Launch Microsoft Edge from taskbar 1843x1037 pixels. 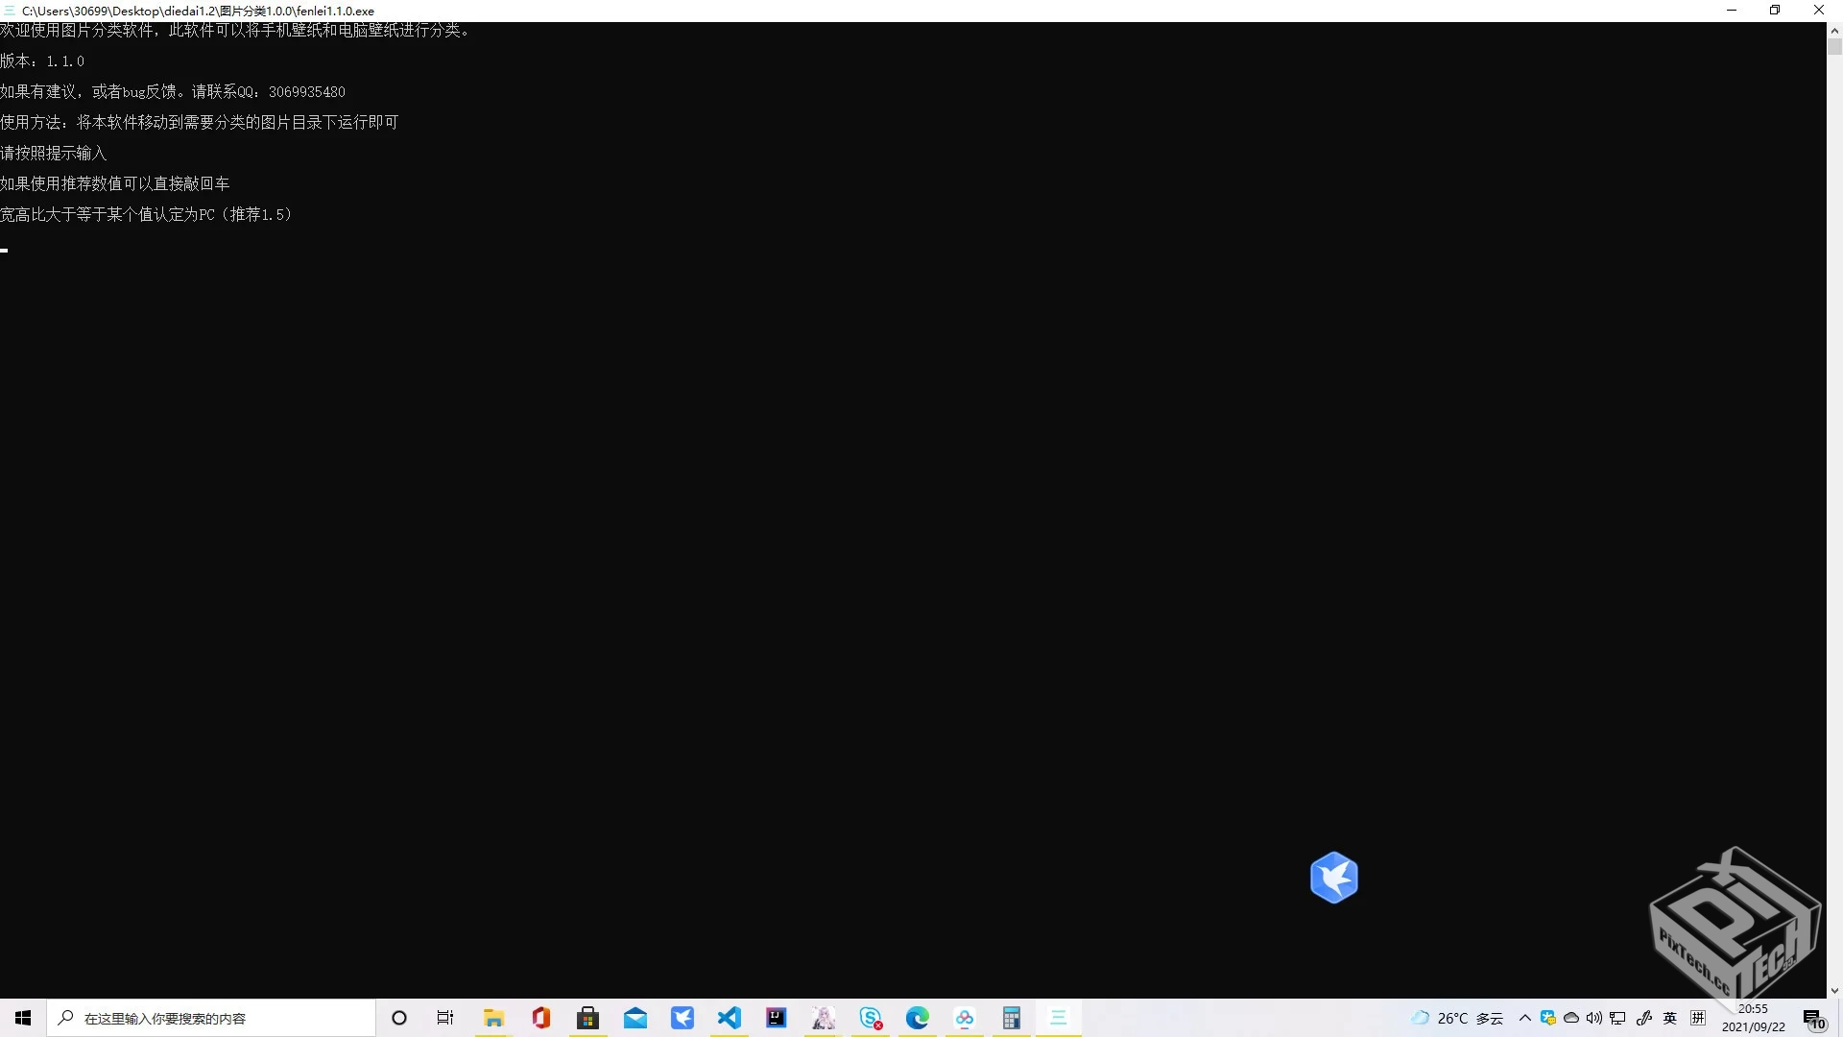pos(918,1018)
